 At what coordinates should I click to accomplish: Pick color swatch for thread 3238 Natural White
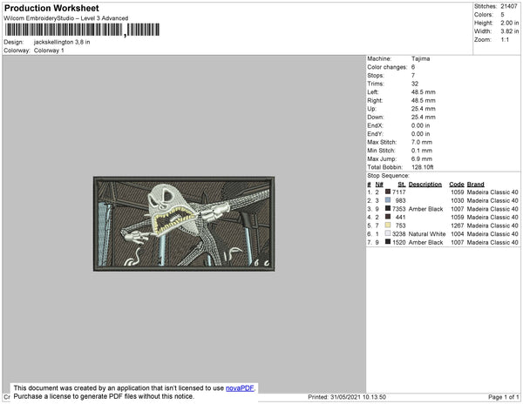tap(388, 233)
